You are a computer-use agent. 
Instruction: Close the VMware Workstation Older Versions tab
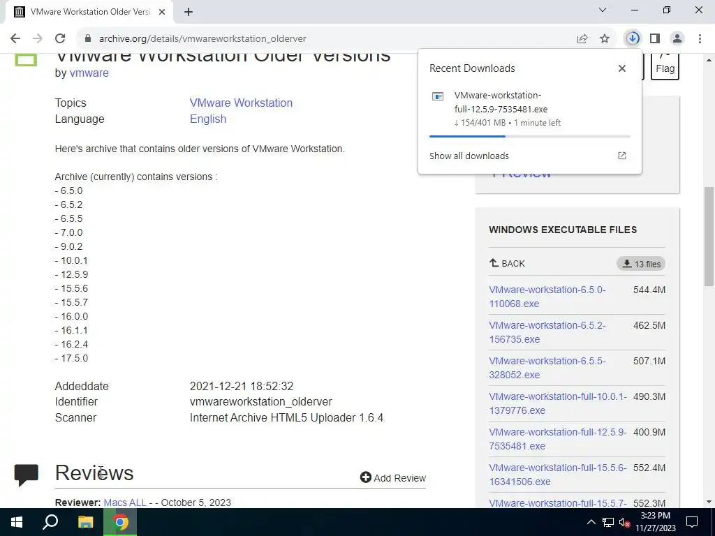click(162, 12)
